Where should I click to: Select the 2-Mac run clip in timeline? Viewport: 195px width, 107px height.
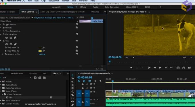tap(125, 94)
